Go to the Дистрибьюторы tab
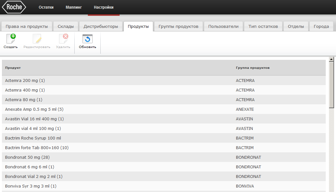Image resolution: width=336 pixels, height=192 pixels. (x=101, y=27)
